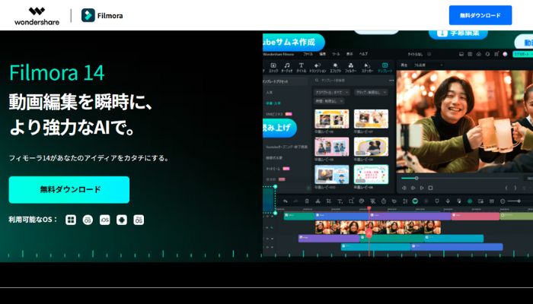Select the video clip with face thumbnails
This screenshot has height=304, width=533.
[x=378, y=227]
